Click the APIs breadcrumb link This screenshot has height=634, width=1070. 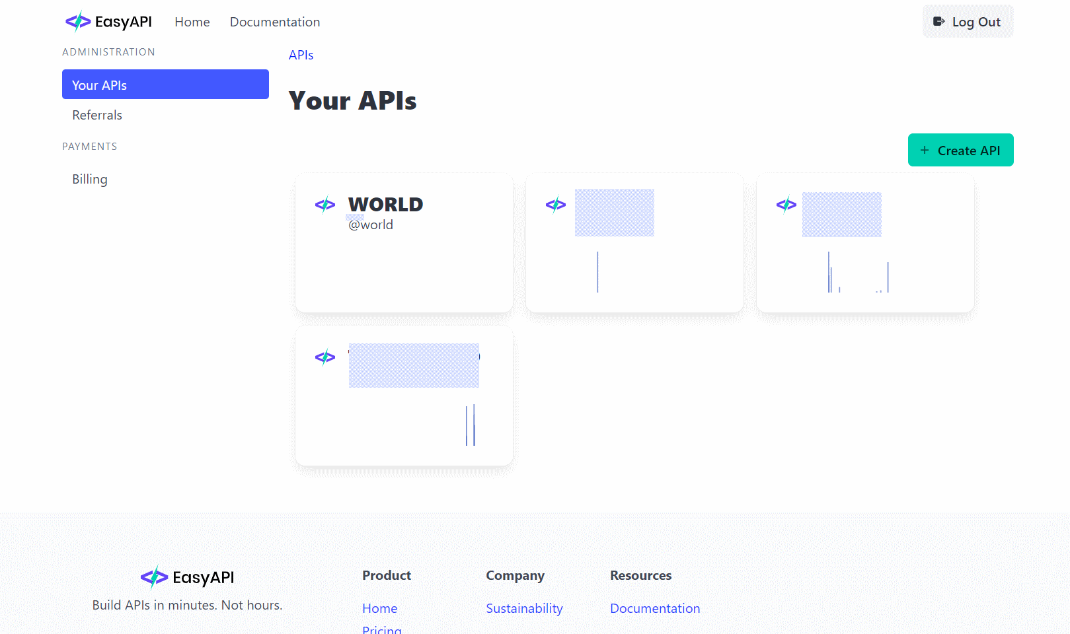301,55
